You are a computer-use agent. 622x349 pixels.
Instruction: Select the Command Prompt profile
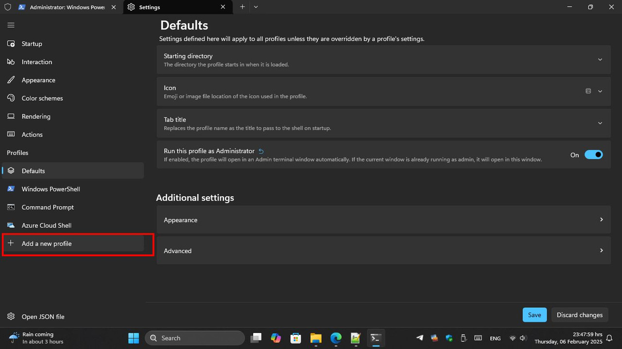click(73, 207)
